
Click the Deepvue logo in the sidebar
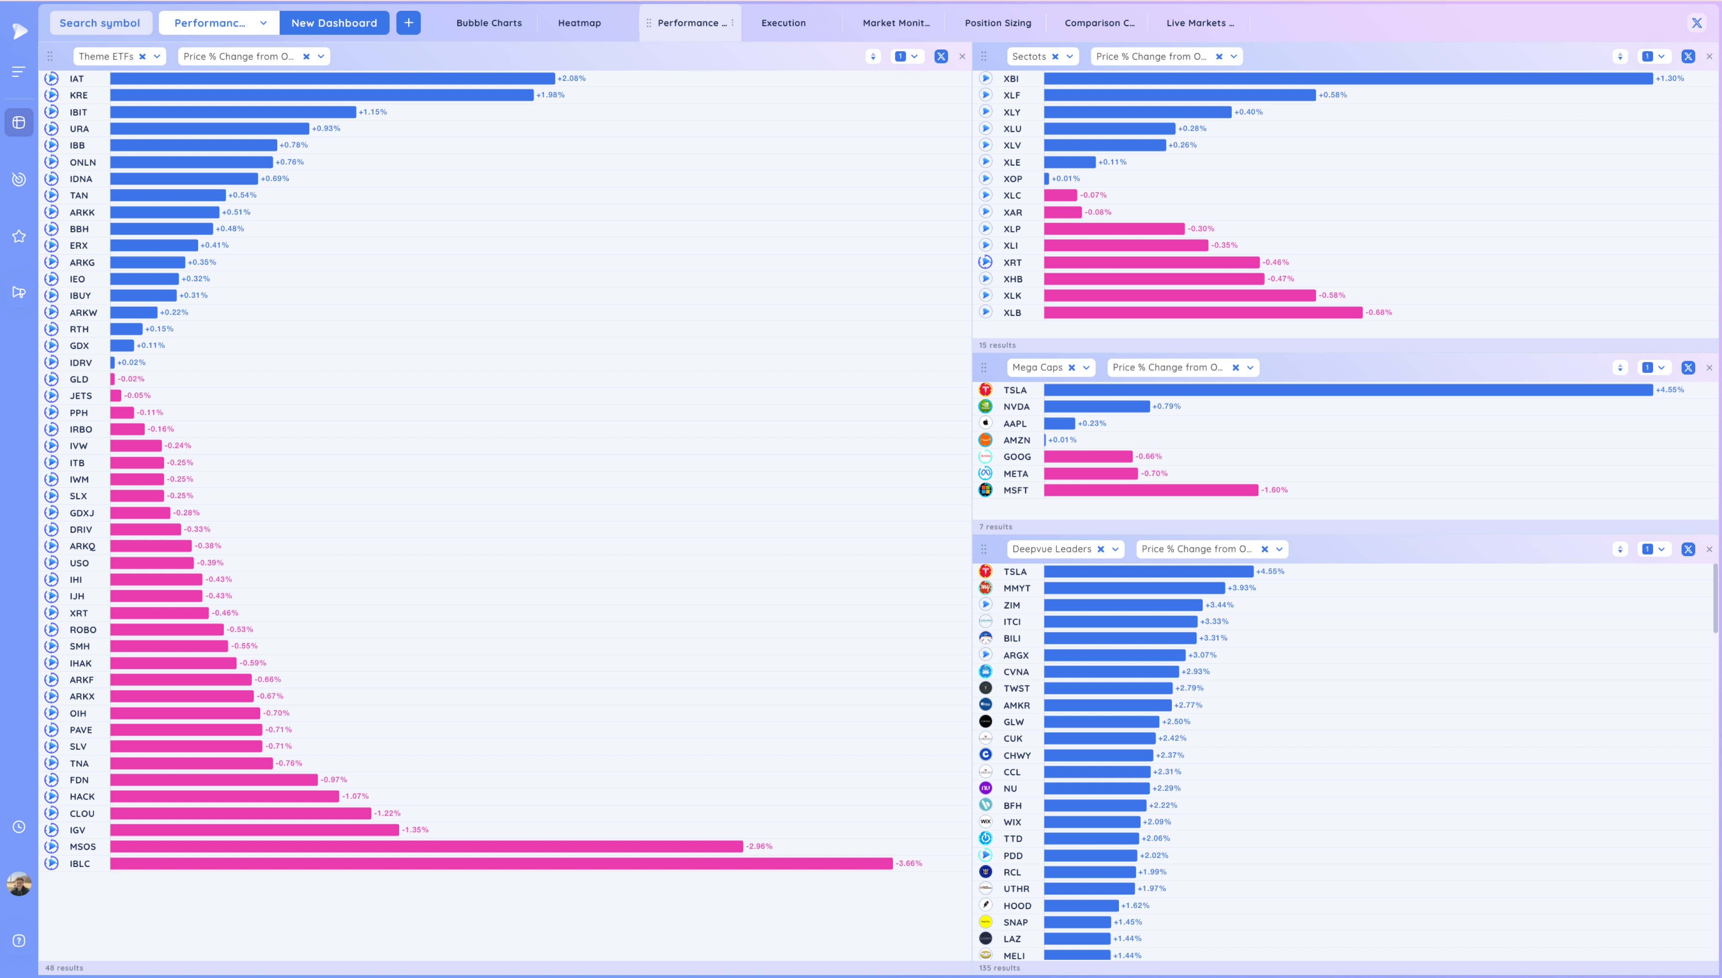coord(19,31)
